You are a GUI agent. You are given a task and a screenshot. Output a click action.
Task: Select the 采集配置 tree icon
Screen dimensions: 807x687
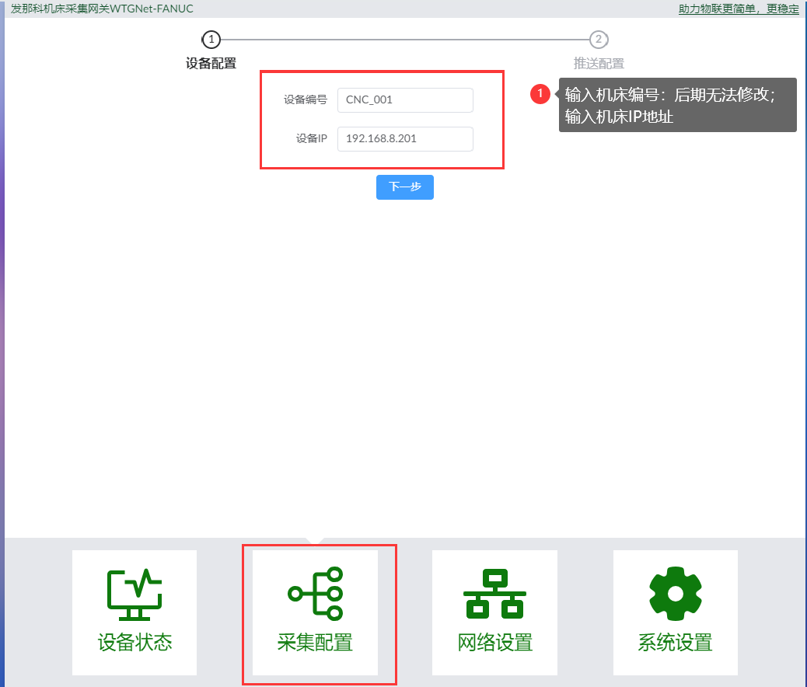tap(316, 593)
